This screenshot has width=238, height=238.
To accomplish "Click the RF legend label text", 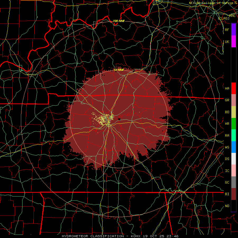I will coord(227,30).
